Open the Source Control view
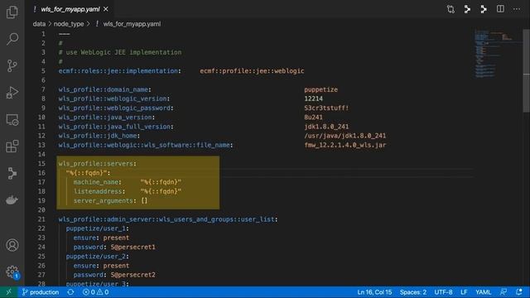Screen dimensions: 530x298 [x=12, y=65]
